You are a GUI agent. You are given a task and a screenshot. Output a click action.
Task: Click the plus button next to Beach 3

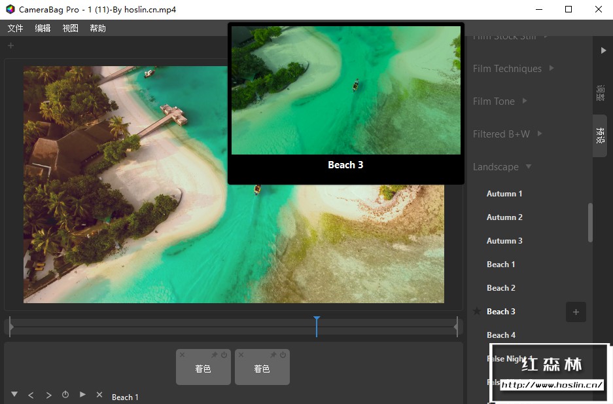tap(576, 312)
